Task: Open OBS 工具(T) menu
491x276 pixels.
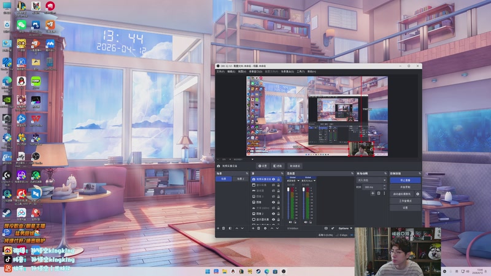Action: [x=301, y=71]
